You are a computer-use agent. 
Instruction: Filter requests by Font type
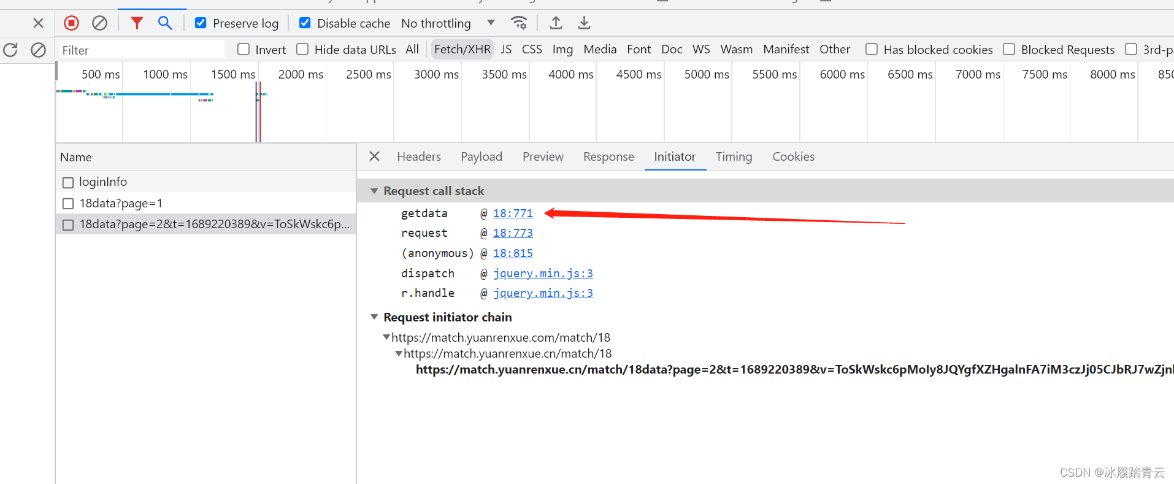639,49
